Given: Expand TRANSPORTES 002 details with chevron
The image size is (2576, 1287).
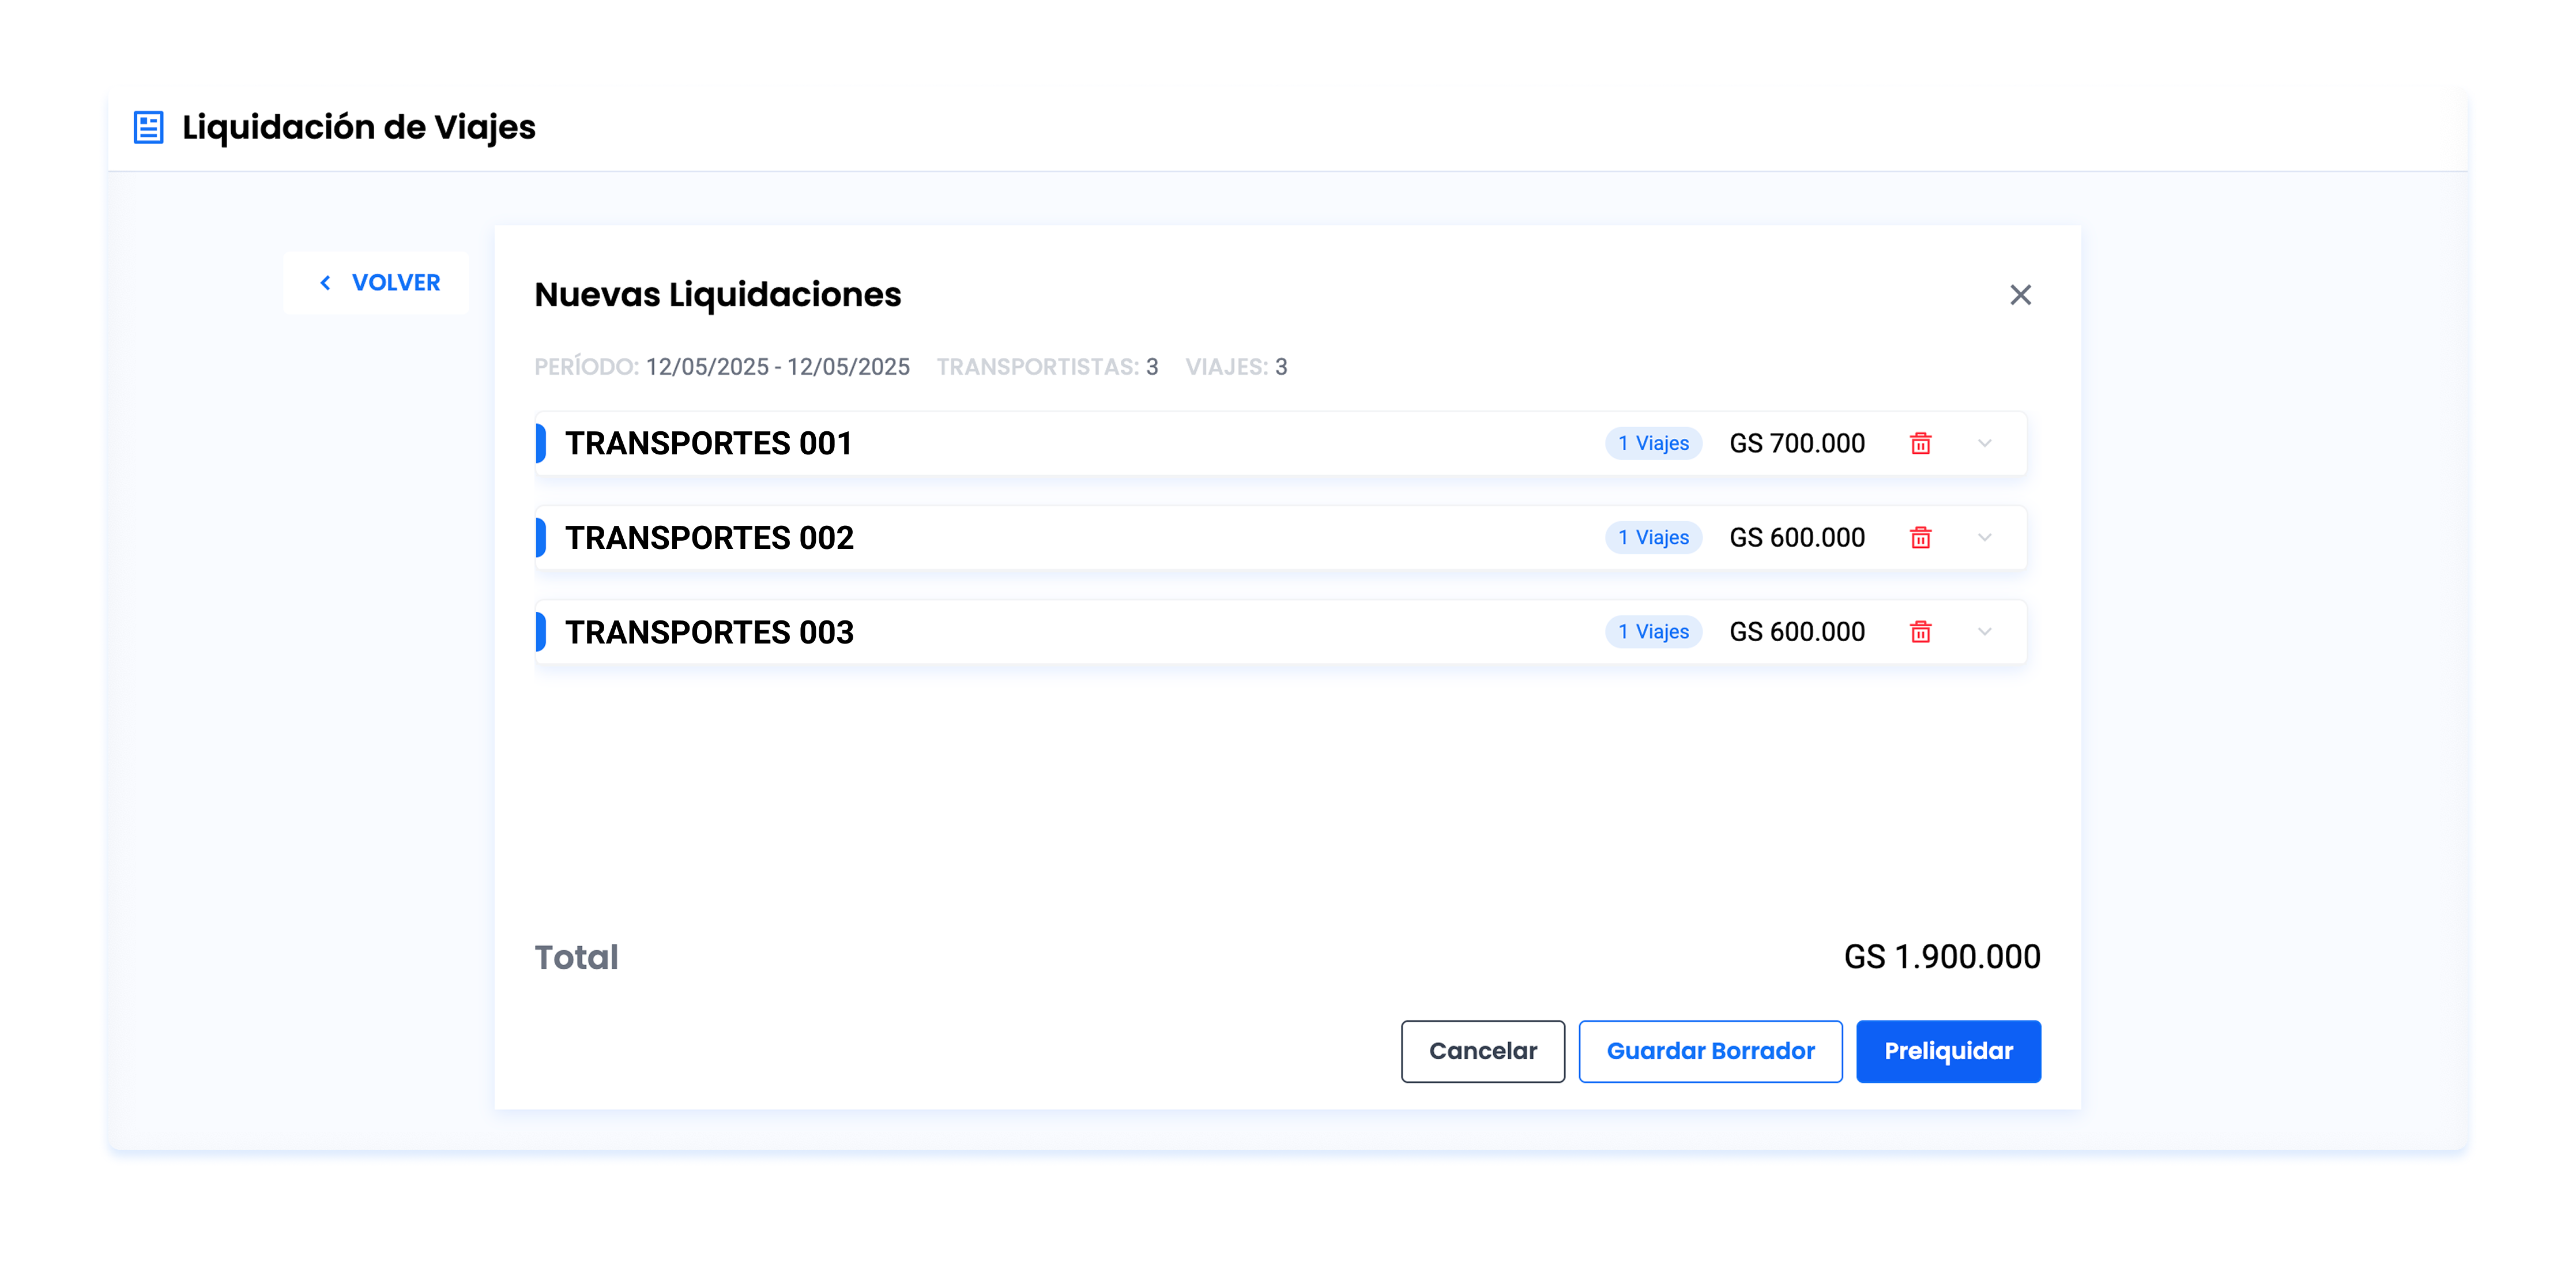Looking at the screenshot, I should click(1984, 538).
